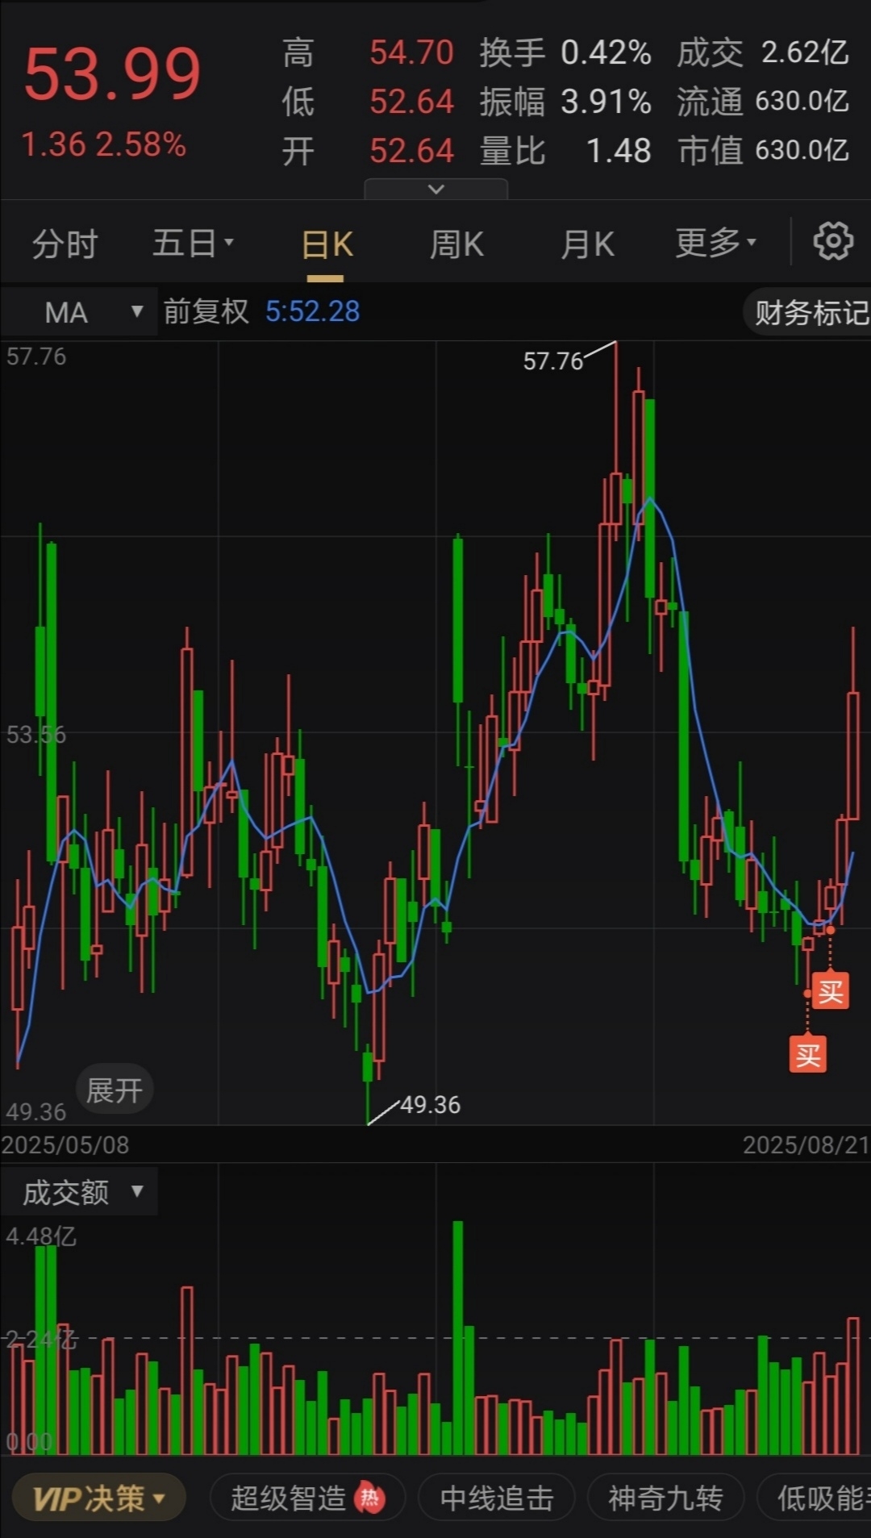This screenshot has width=871, height=1538.
Task: Tap turnover amount 2.62亿
Action: 805,52
